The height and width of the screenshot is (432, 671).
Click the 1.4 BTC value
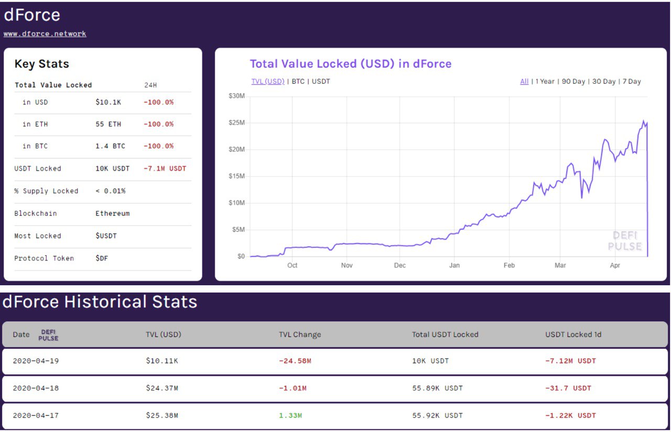click(110, 146)
